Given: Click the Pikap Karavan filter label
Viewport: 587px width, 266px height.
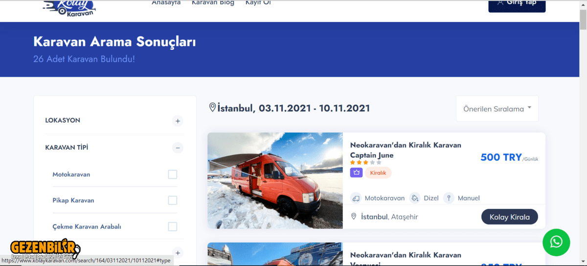Looking at the screenshot, I should point(73,200).
